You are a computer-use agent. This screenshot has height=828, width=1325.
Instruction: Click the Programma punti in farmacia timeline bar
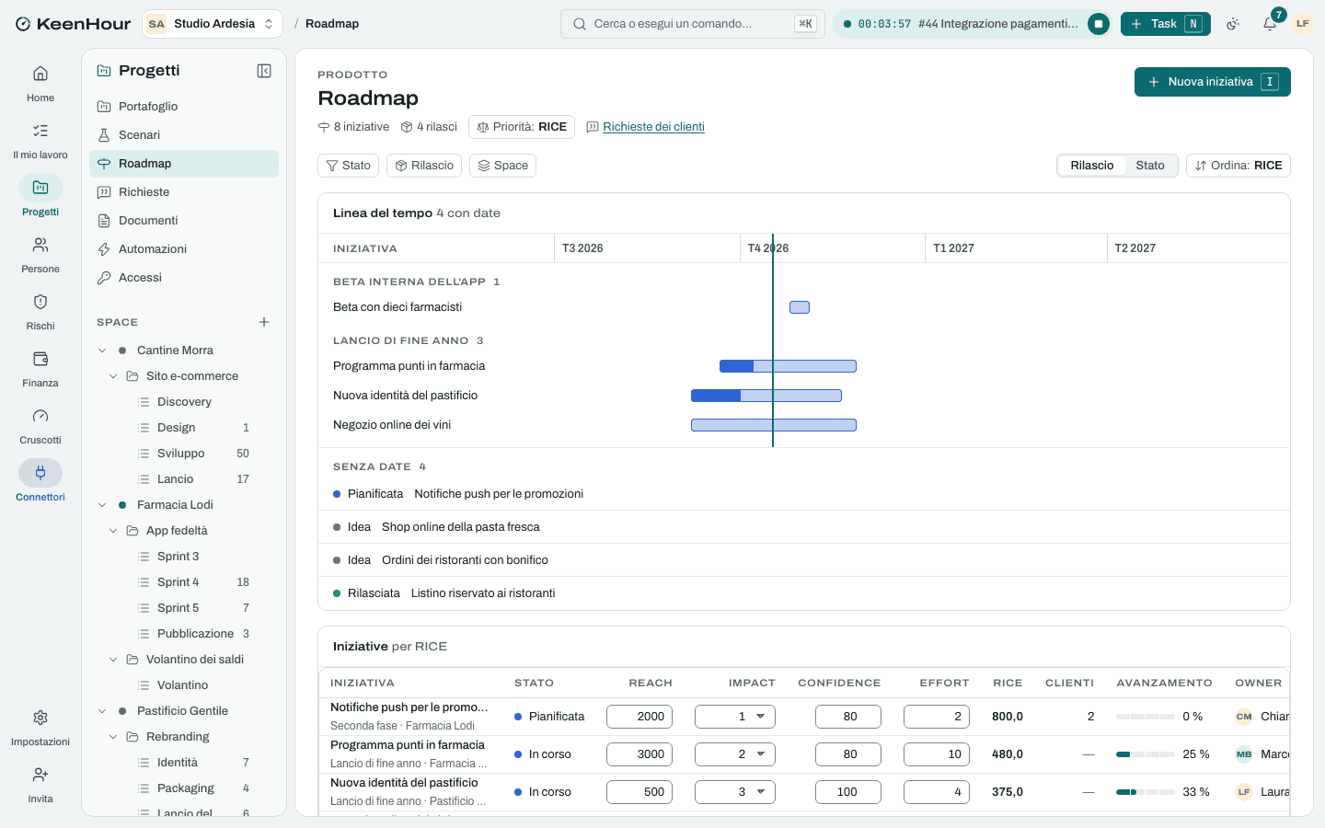pyautogui.click(x=788, y=366)
